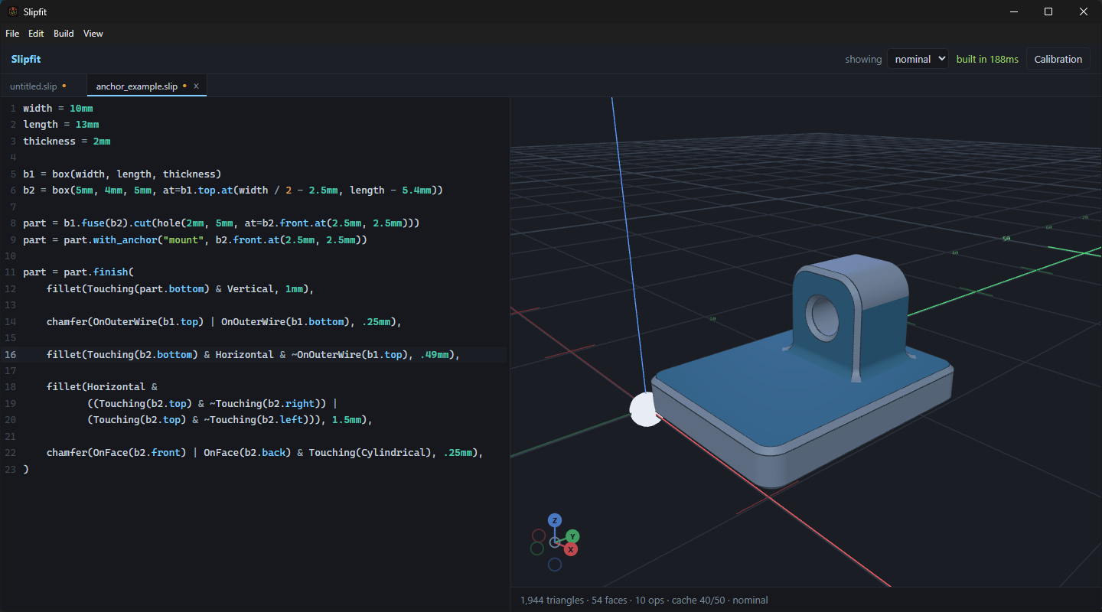
Task: Select the white mount anchor marker in the viewport
Action: (644, 409)
